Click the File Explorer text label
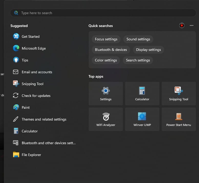The height and width of the screenshot is (183, 199). coord(31,155)
